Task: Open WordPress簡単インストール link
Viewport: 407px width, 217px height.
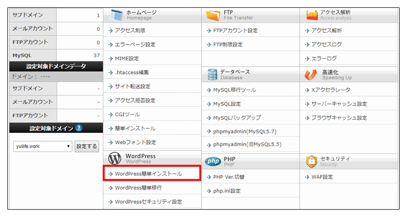Action: click(x=149, y=174)
